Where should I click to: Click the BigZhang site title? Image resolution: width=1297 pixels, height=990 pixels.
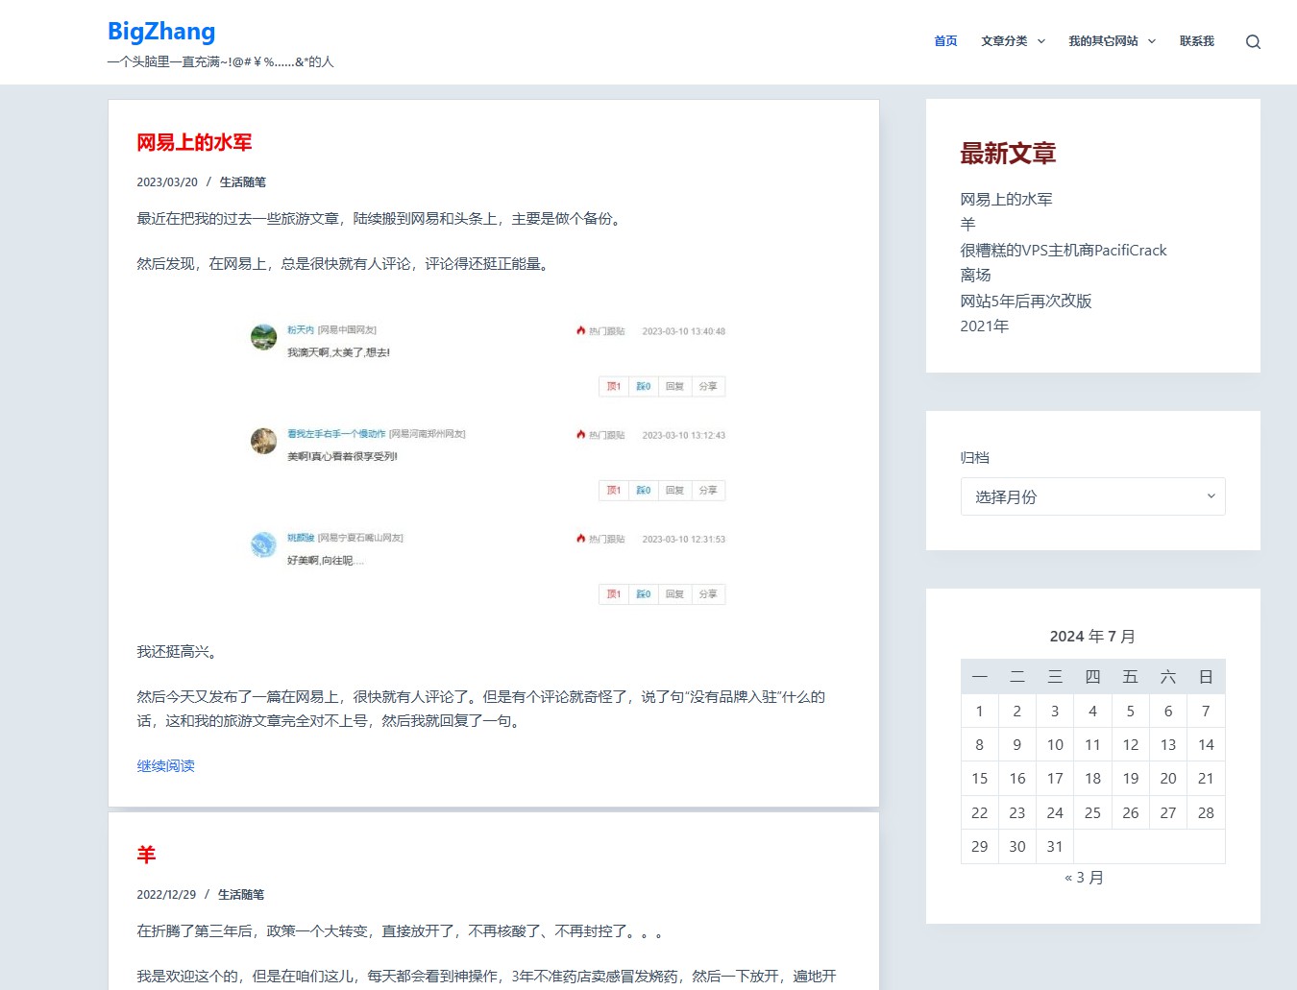tap(161, 31)
